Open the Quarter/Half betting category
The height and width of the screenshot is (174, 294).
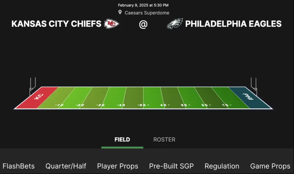coord(66,166)
